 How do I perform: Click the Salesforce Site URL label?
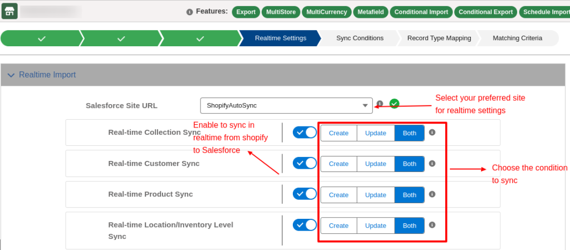pyautogui.click(x=122, y=106)
